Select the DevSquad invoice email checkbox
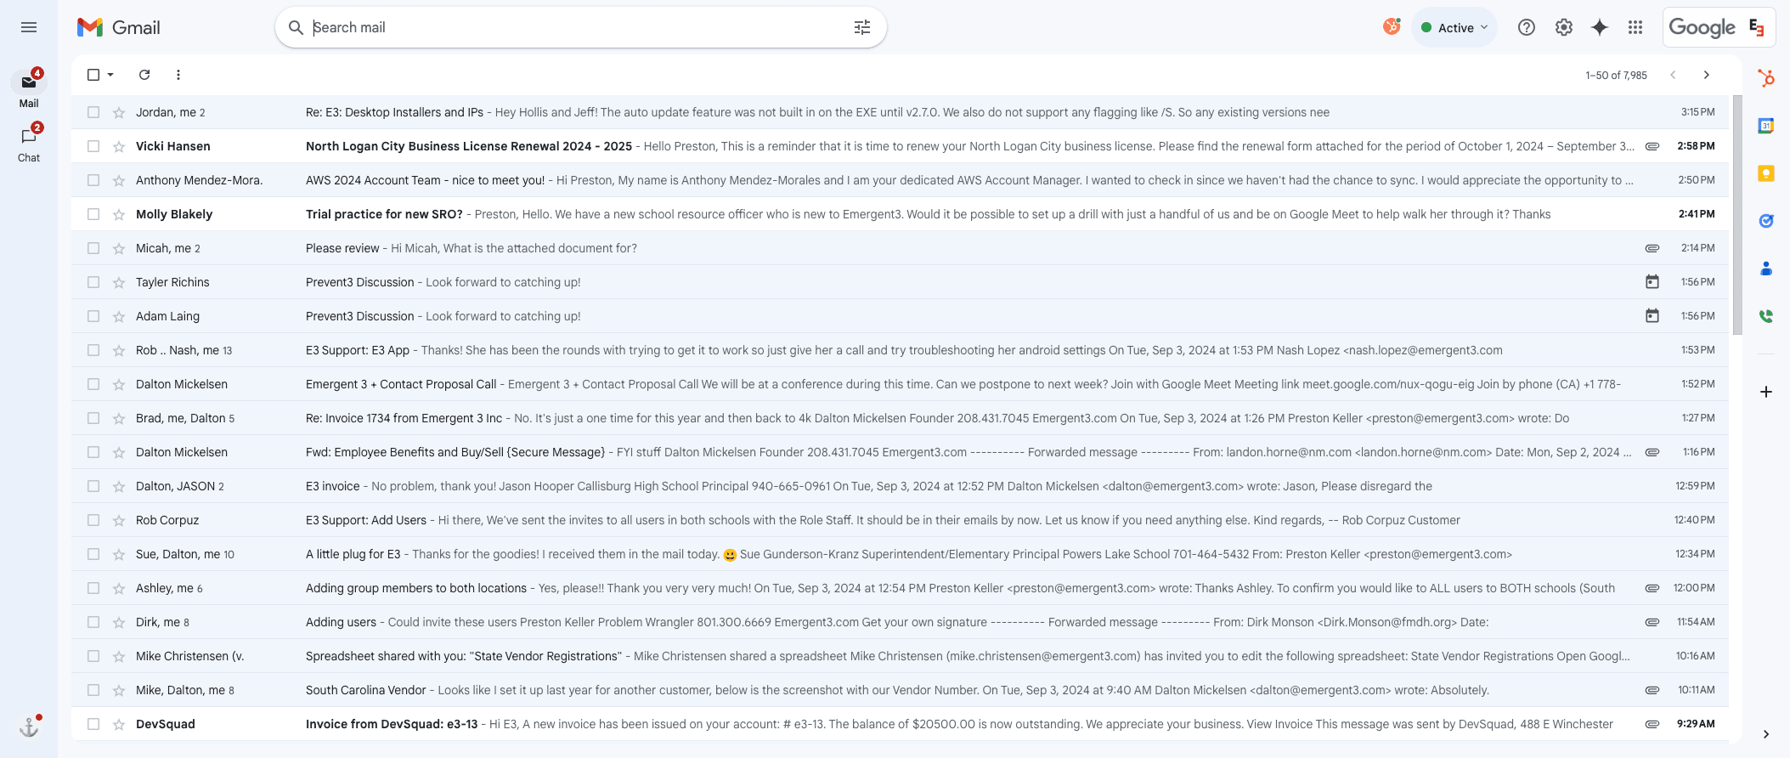This screenshot has width=1790, height=758. 93,724
